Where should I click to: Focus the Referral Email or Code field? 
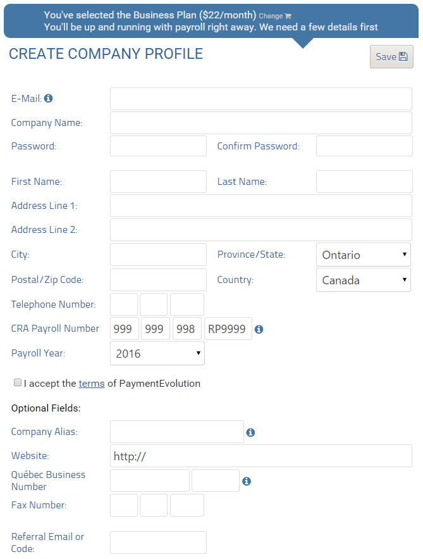pyautogui.click(x=158, y=543)
